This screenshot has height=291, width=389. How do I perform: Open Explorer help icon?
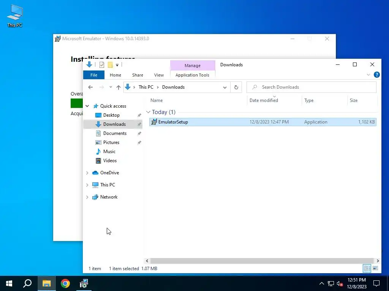pyautogui.click(x=376, y=75)
